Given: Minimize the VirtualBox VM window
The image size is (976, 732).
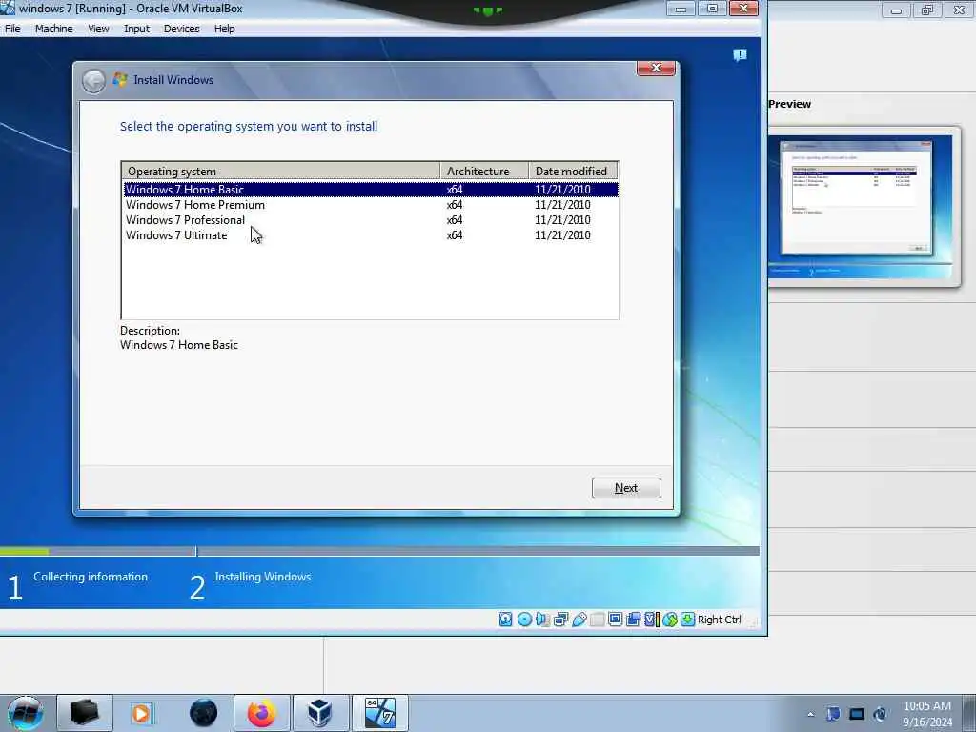Looking at the screenshot, I should tap(681, 9).
